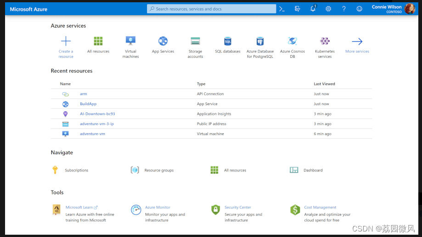
Task: Open the notifications bell
Action: tap(313, 9)
